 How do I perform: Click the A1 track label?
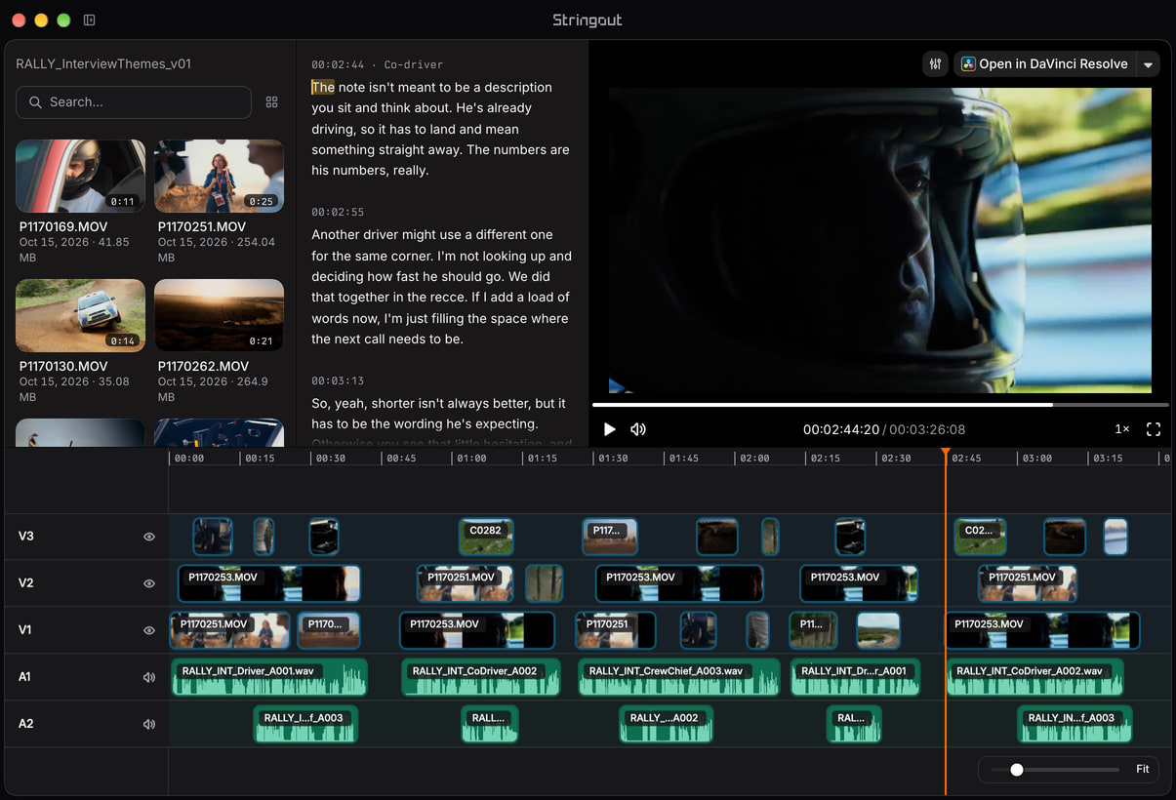tap(25, 677)
